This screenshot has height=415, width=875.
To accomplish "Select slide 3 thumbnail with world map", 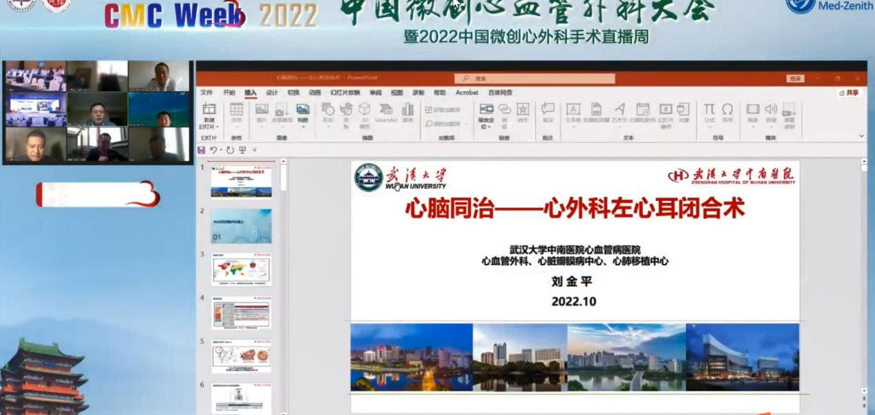I will (x=241, y=269).
